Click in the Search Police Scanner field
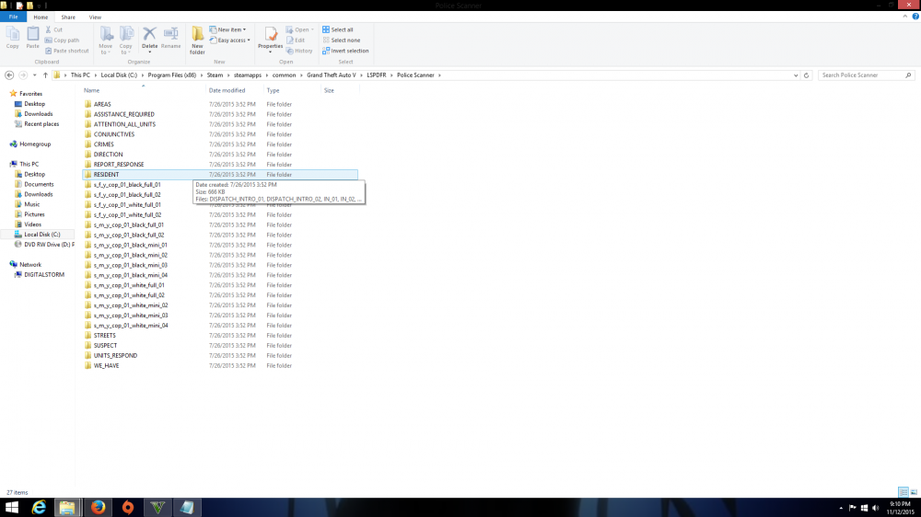The image size is (921, 517). tap(866, 75)
